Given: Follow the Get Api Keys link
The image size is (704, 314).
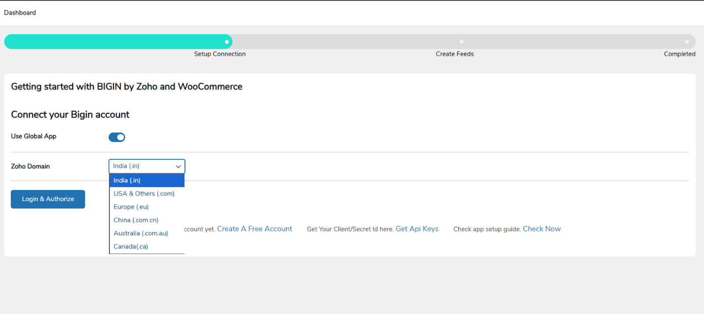Looking at the screenshot, I should click(417, 229).
